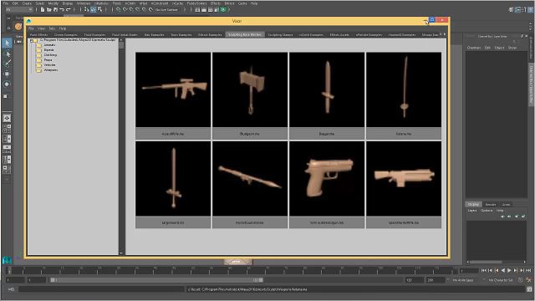Switch to Render tab in Layer Editor
535x301 pixels.
[x=491, y=204]
